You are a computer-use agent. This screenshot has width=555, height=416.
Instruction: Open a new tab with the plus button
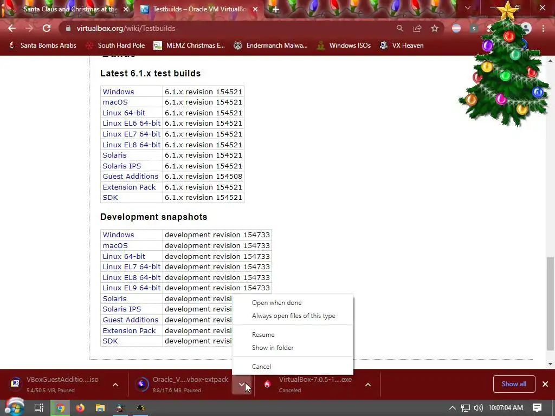coord(276,10)
